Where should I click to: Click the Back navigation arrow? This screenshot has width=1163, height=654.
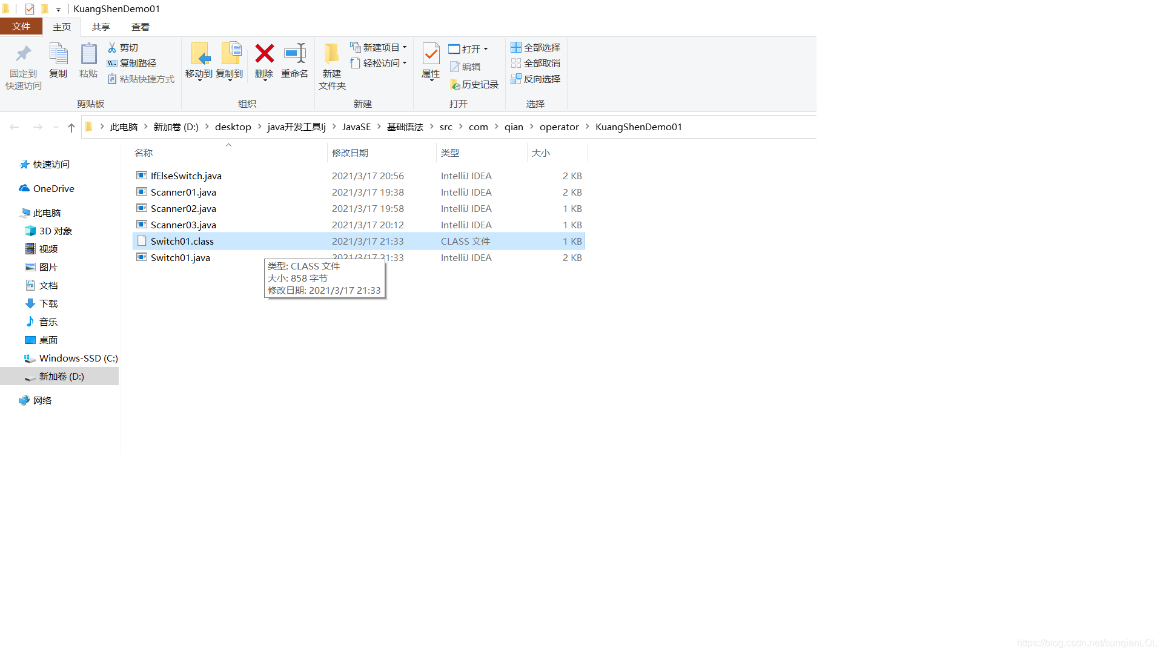[x=15, y=127]
